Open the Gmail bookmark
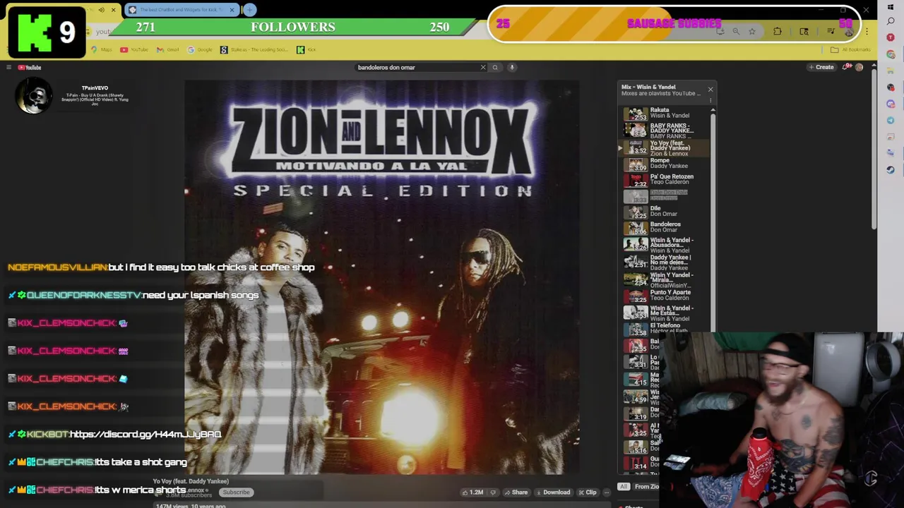 pos(168,49)
